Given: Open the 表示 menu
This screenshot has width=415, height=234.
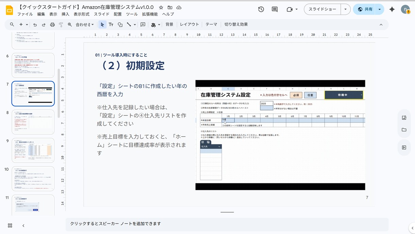Looking at the screenshot, I should pyautogui.click(x=53, y=14).
